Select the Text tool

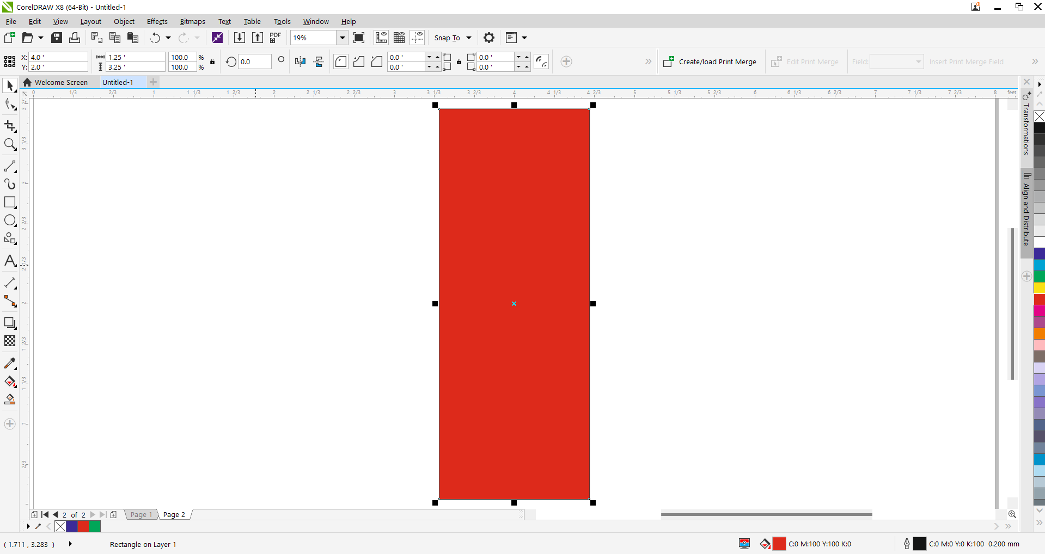[x=10, y=261]
